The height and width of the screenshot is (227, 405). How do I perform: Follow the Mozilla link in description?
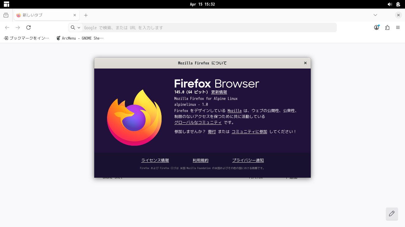coord(235,111)
